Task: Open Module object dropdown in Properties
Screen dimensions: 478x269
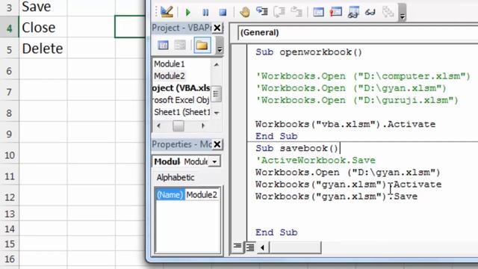Action: [214, 161]
